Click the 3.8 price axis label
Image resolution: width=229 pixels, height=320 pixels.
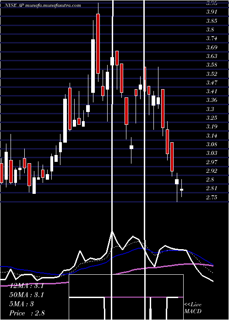tap(210, 30)
